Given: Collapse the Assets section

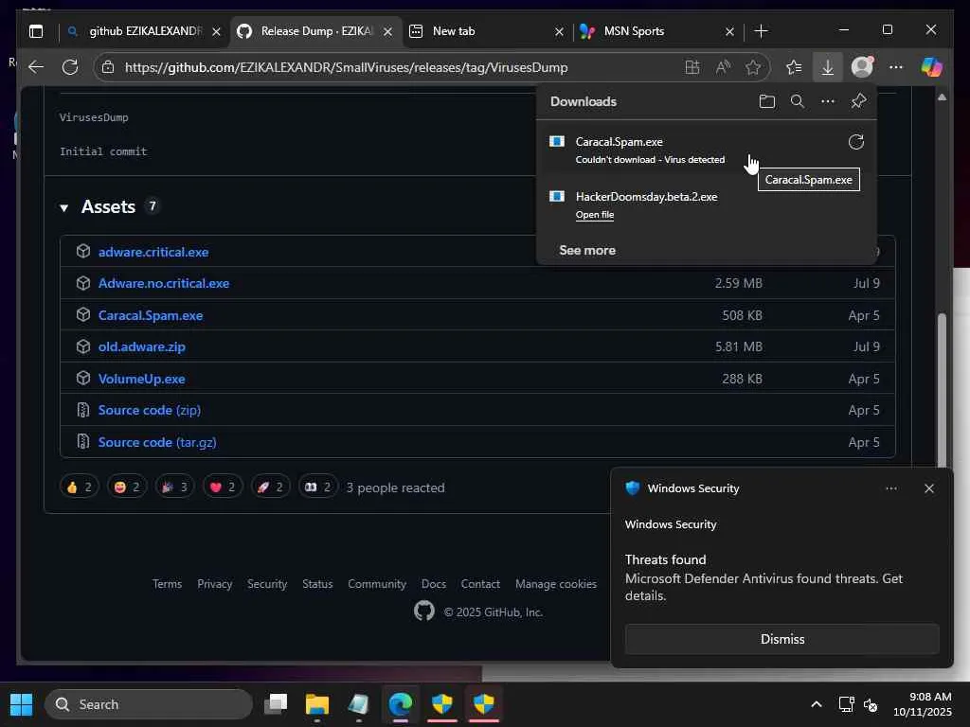Looking at the screenshot, I should point(63,207).
